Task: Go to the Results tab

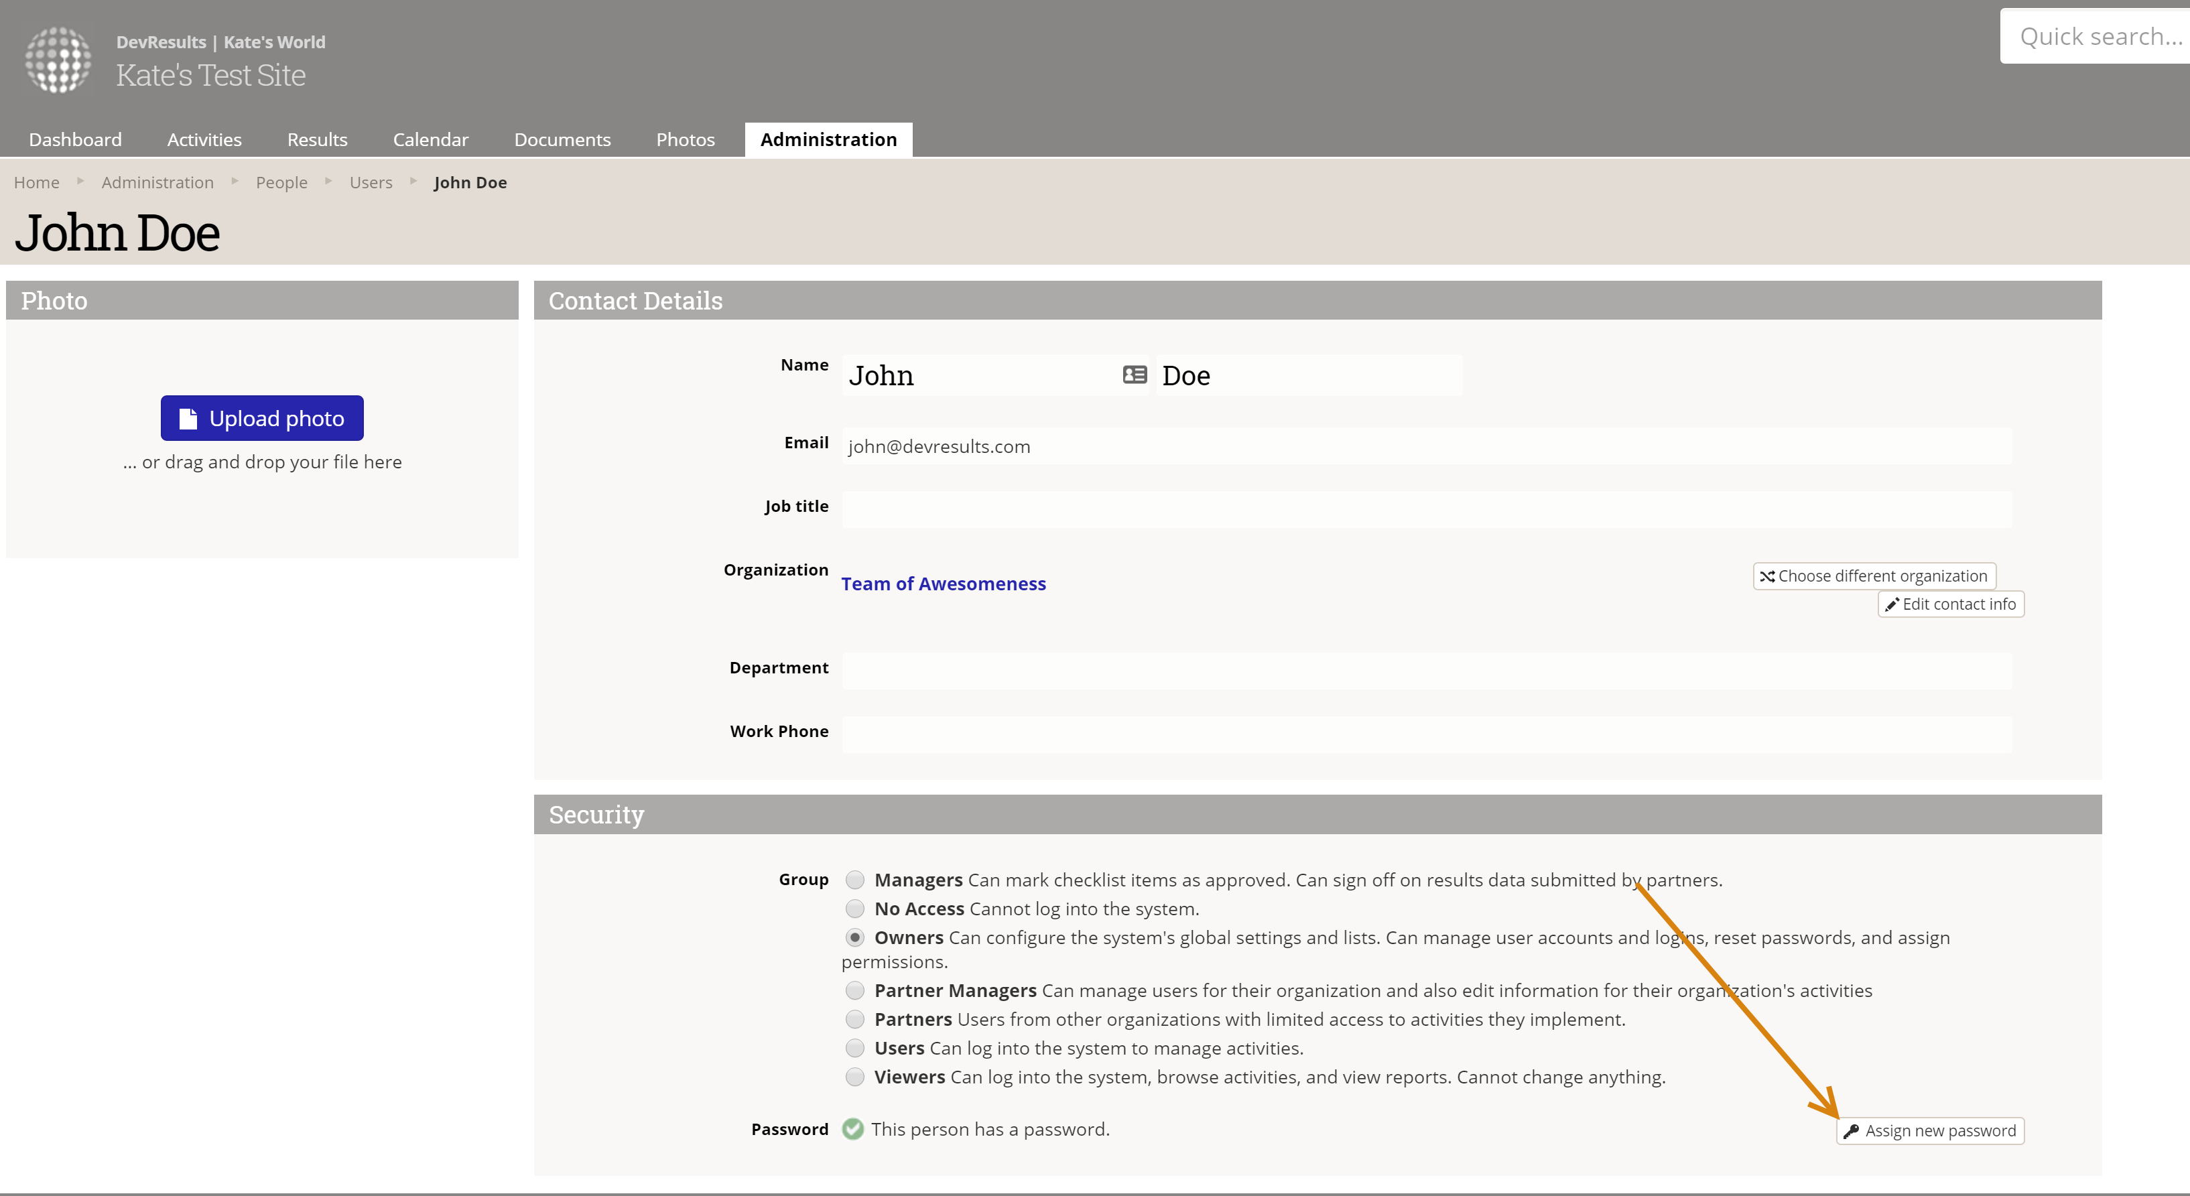Action: click(317, 139)
